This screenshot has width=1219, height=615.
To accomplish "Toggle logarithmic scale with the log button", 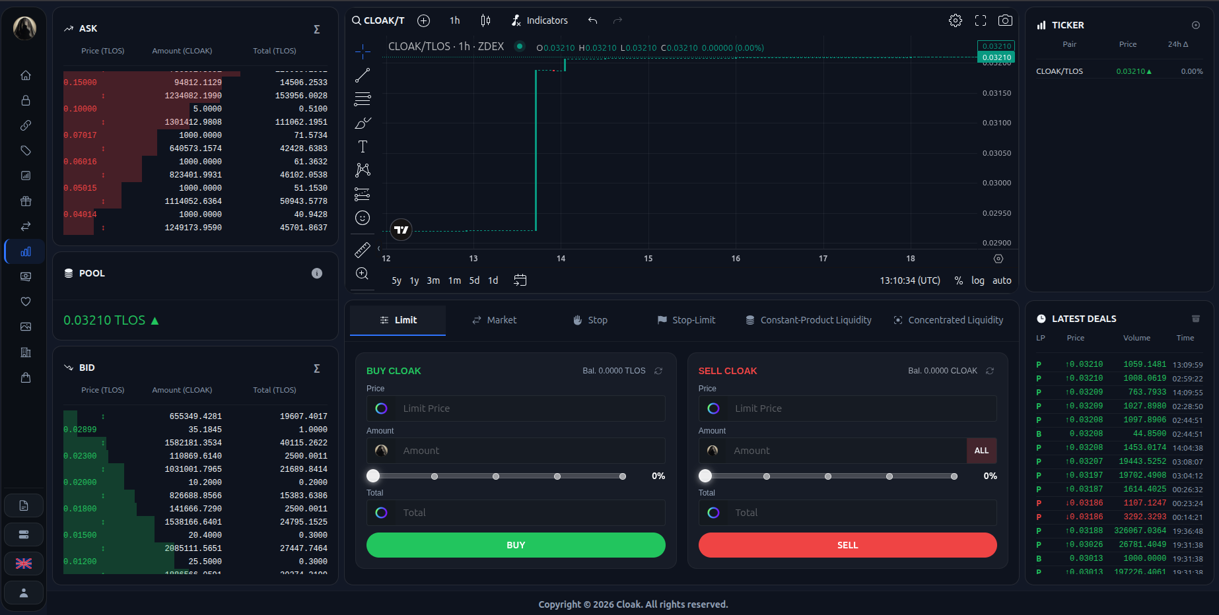I will tap(977, 280).
